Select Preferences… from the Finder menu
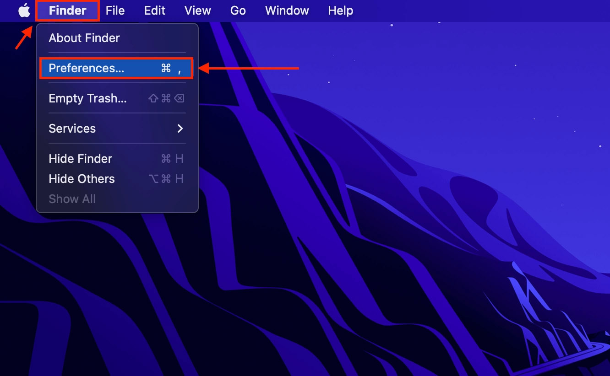This screenshot has height=376, width=610. click(116, 68)
